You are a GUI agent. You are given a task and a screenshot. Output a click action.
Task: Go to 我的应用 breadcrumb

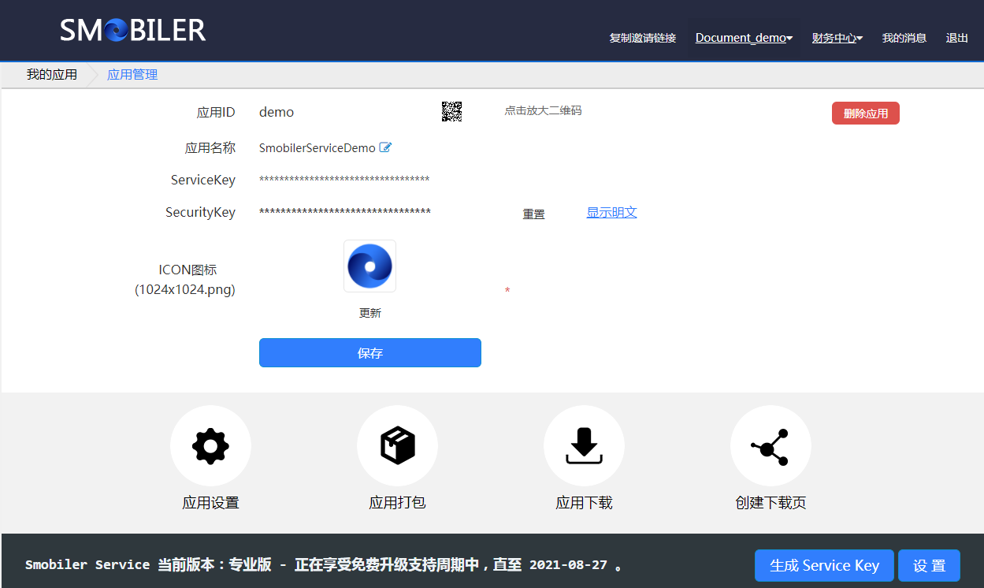[52, 75]
